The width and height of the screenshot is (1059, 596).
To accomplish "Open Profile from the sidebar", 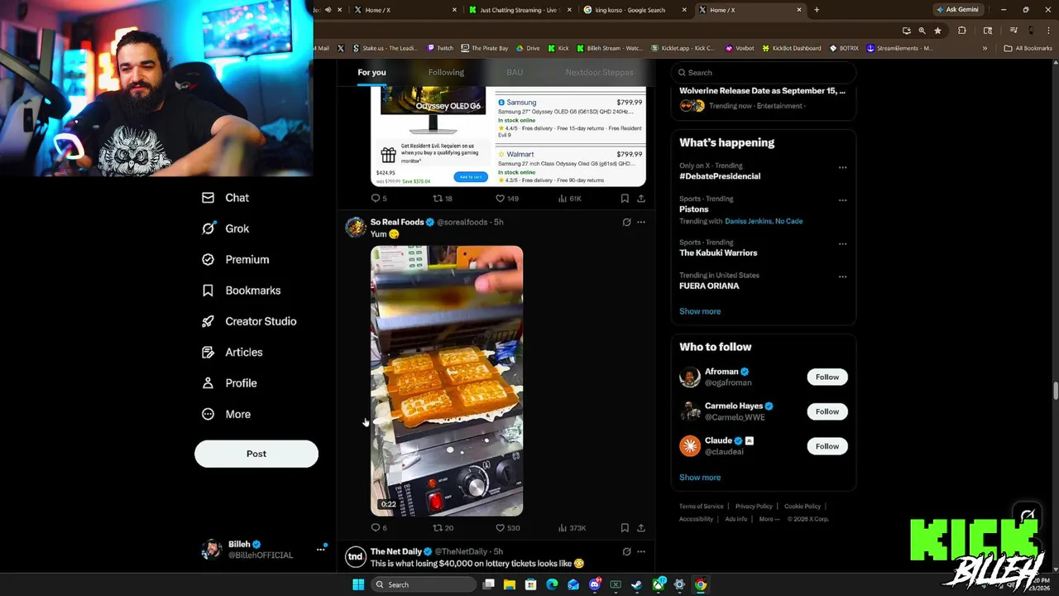I will coord(229,383).
